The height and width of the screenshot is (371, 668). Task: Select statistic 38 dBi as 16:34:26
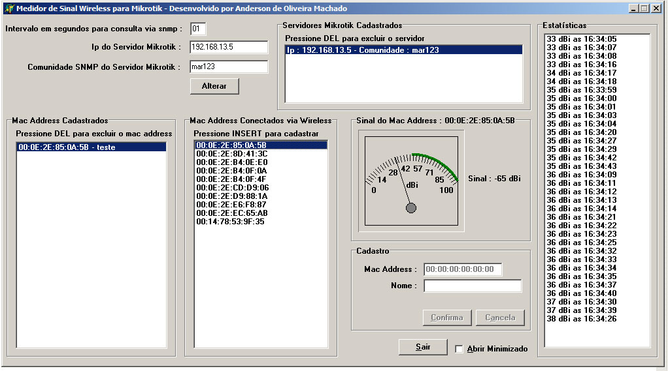581,319
